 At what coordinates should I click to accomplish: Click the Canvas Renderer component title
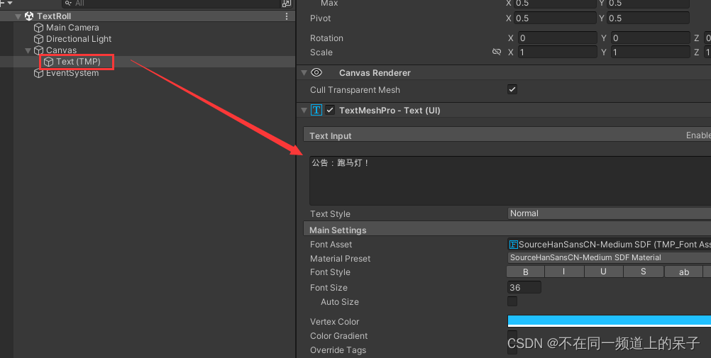point(375,72)
